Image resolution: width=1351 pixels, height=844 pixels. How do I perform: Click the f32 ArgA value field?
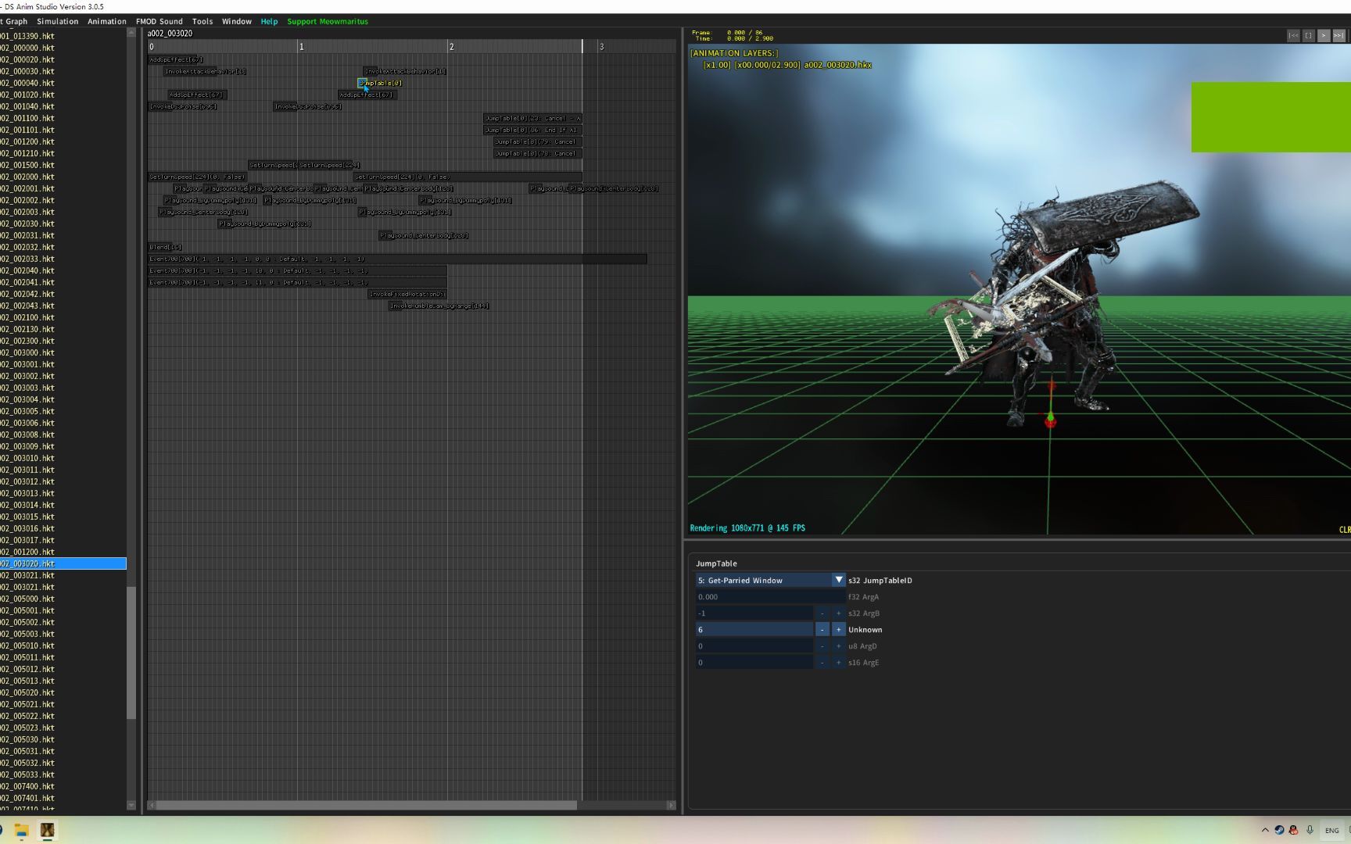771,596
